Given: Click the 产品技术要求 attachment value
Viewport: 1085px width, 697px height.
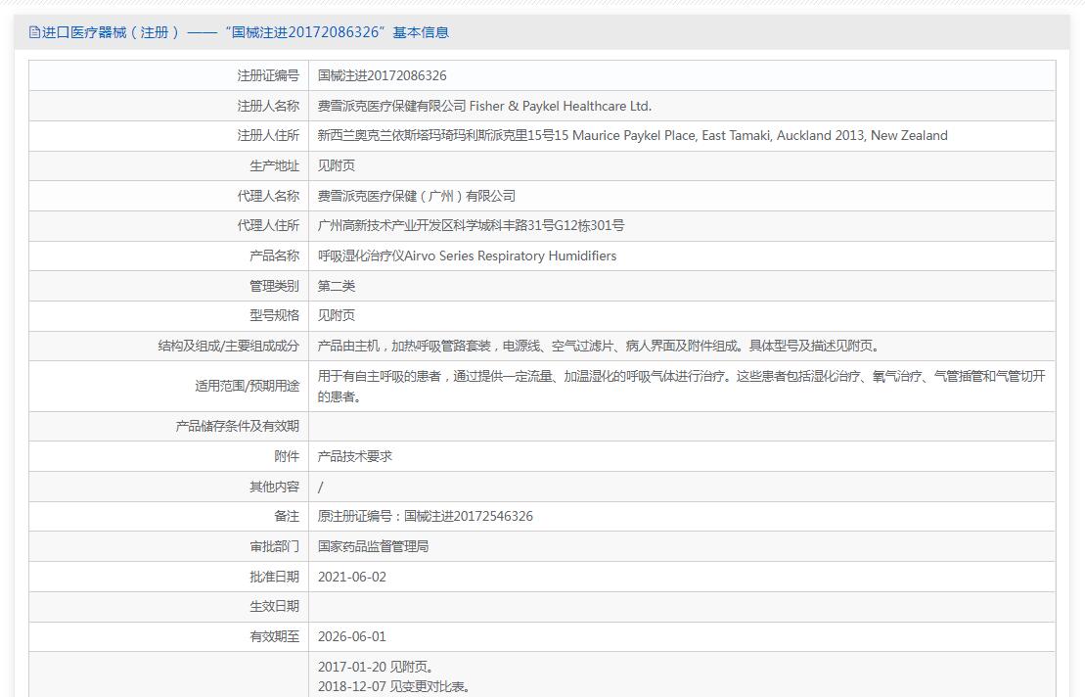Looking at the screenshot, I should point(354,456).
